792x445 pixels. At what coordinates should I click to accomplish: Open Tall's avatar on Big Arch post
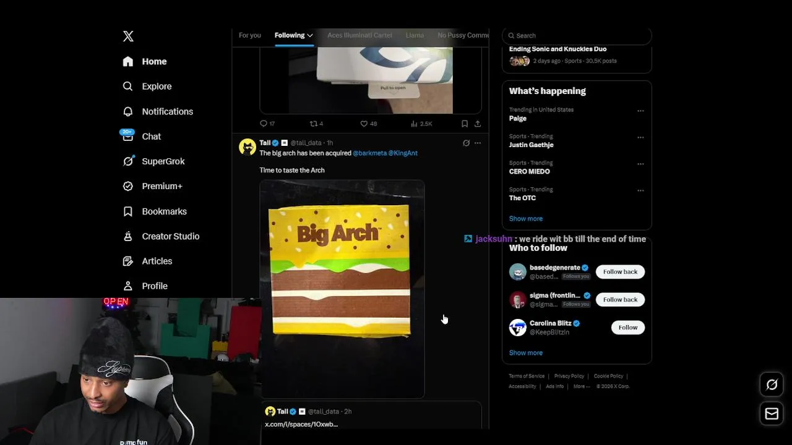click(x=247, y=146)
